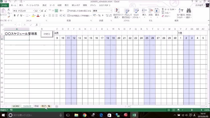Open cell styles gallery
This screenshot has height=118, width=210.
click(x=136, y=13)
